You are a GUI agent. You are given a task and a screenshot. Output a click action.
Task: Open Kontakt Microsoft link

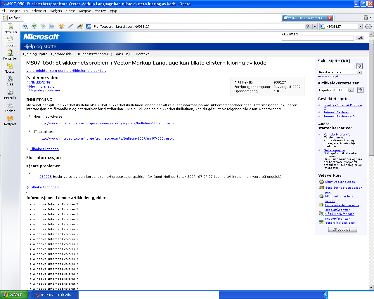point(337,135)
